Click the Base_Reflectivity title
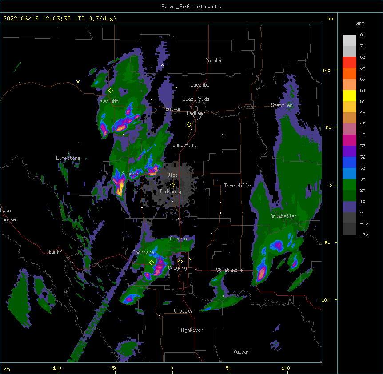Screen dimensions: 383x374 191,7
